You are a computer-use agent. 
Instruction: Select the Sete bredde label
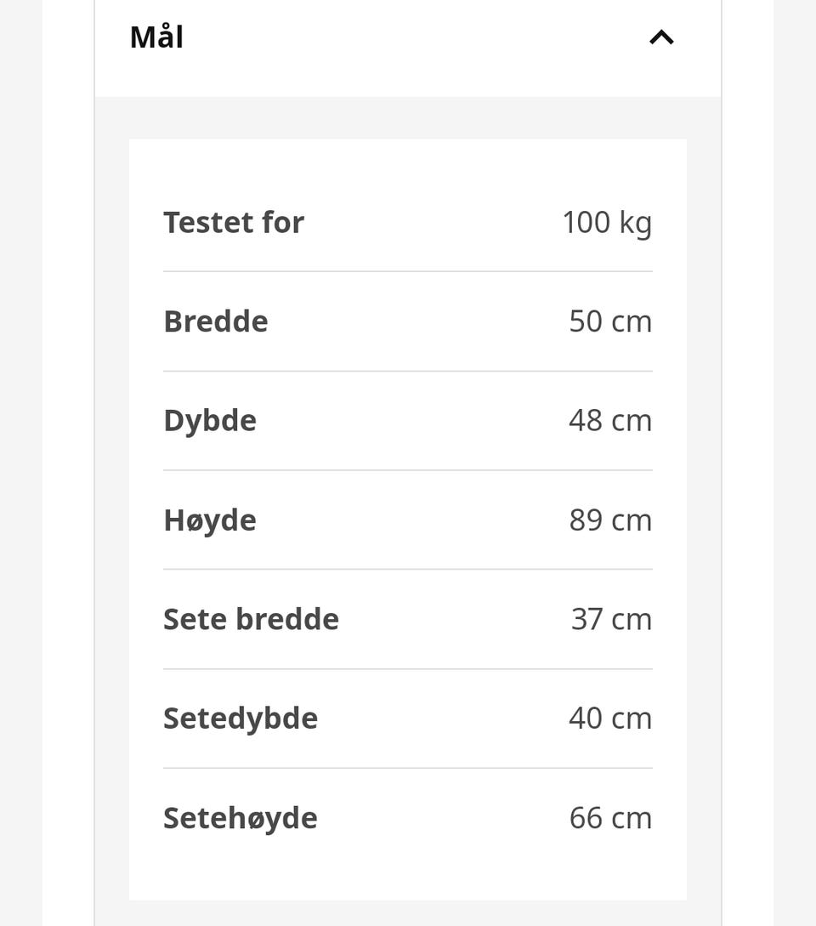[252, 620]
